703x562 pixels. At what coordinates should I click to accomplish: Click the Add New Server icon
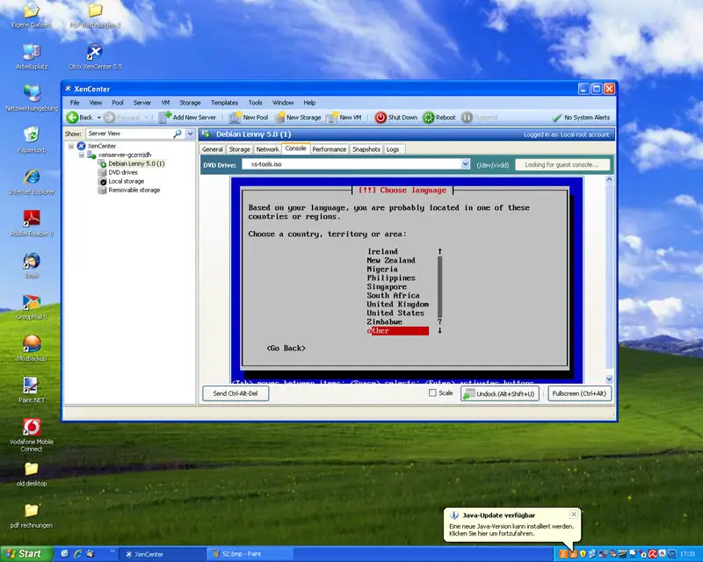click(x=165, y=117)
